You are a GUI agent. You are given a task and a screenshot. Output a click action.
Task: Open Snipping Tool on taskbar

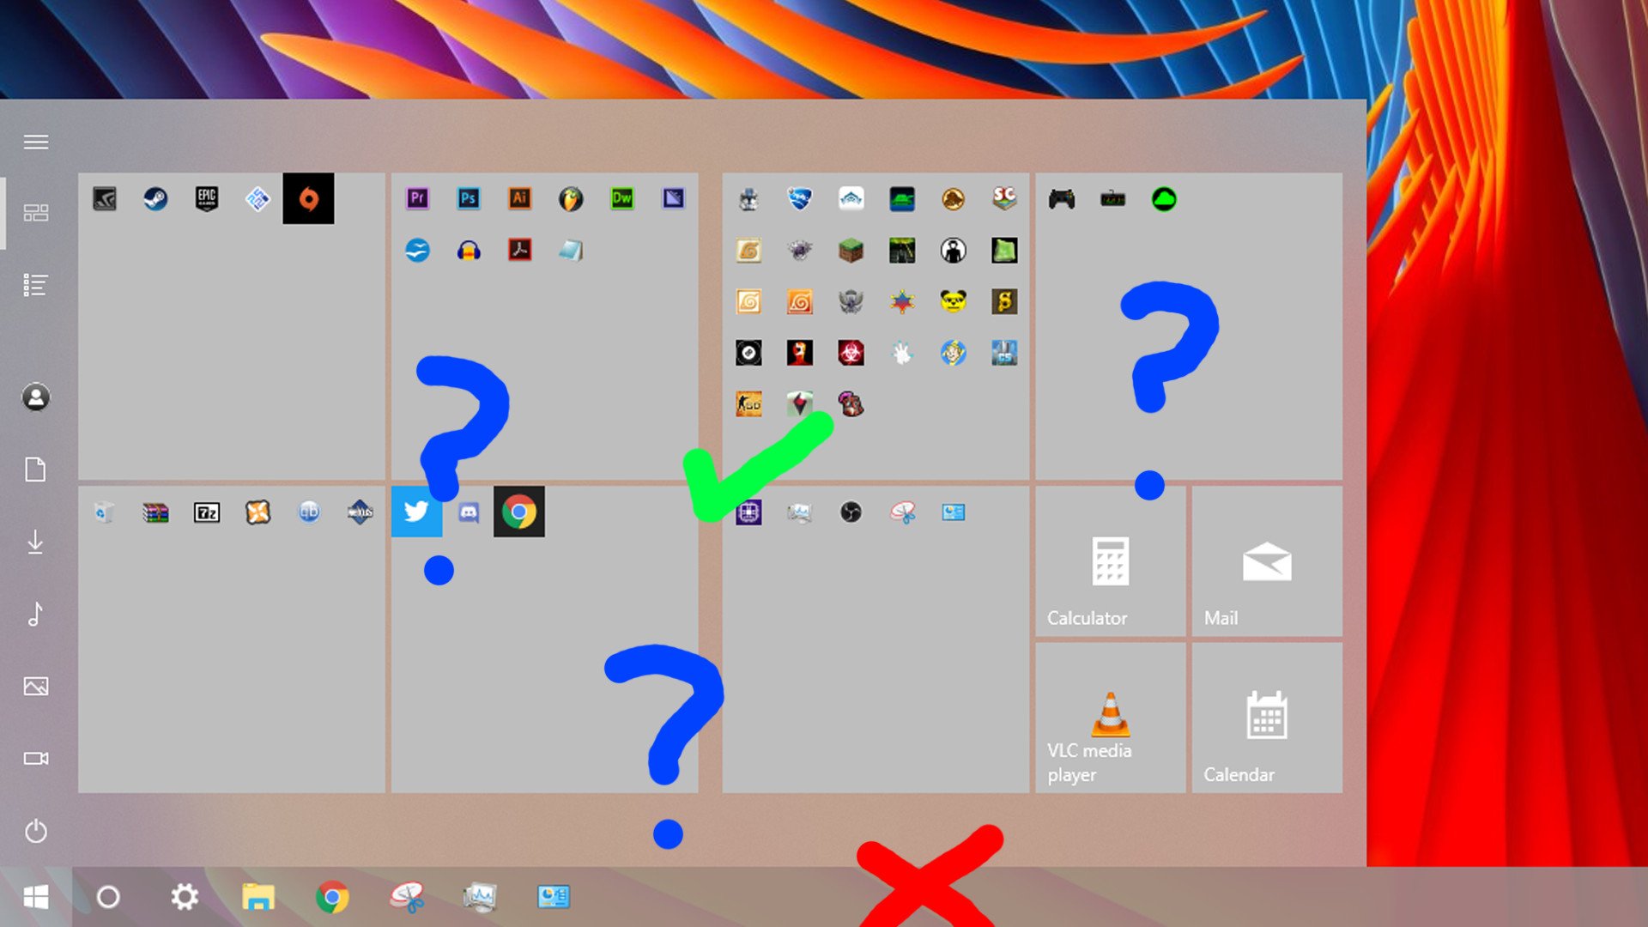point(407,898)
